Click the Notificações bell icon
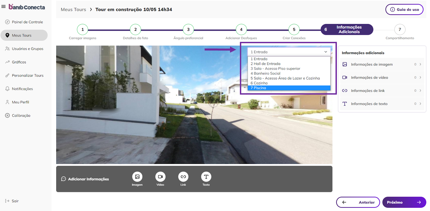The width and height of the screenshot is (430, 211). click(8, 89)
